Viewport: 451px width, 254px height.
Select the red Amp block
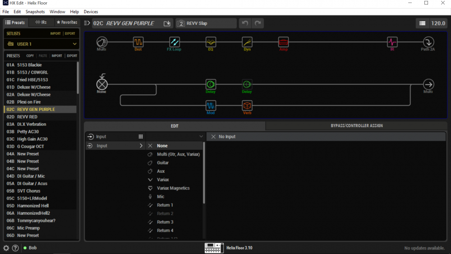[283, 42]
